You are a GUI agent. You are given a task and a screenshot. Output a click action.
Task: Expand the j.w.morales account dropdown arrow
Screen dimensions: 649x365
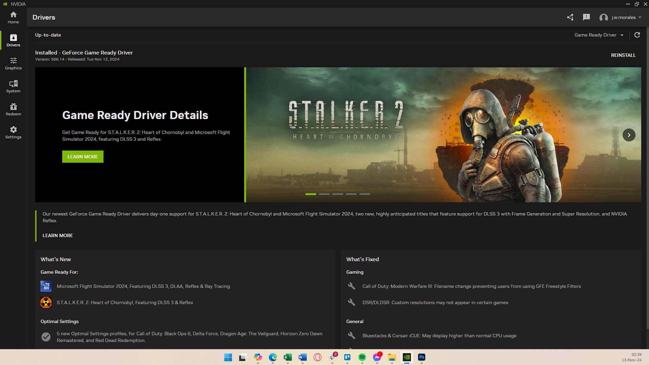pyautogui.click(x=640, y=17)
